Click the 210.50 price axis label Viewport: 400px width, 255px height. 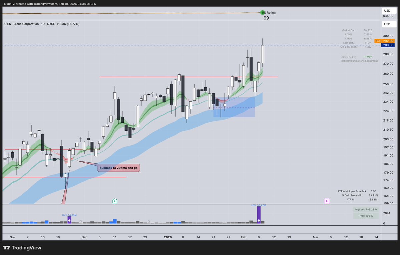(x=388, y=130)
